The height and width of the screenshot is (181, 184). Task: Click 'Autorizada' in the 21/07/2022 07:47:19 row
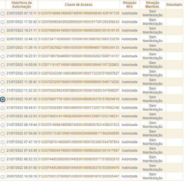pyautogui.click(x=130, y=142)
